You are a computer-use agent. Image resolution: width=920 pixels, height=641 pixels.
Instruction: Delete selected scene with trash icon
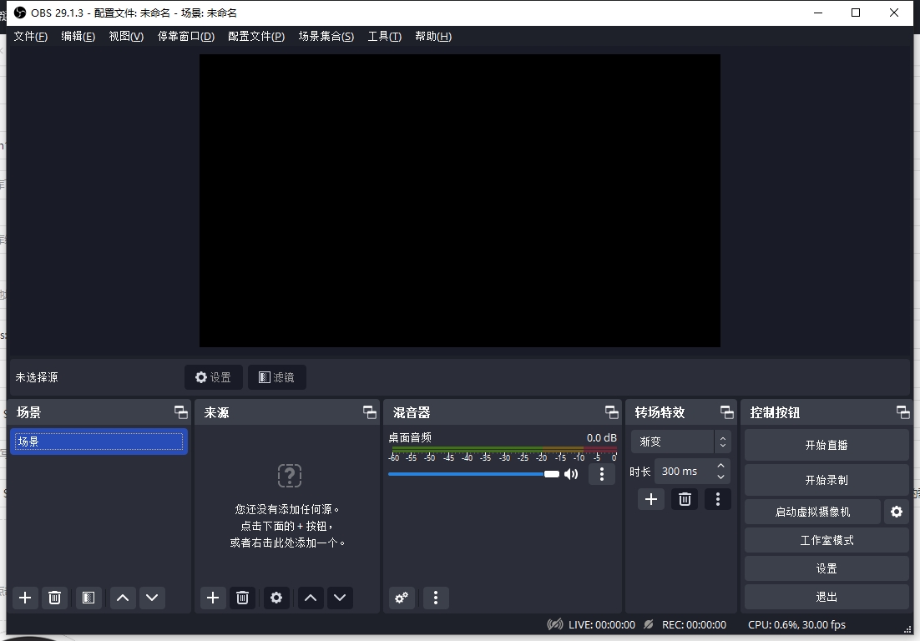click(x=54, y=598)
